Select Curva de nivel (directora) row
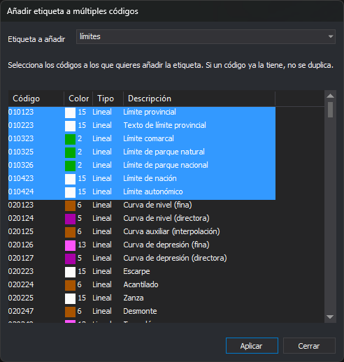The width and height of the screenshot is (344, 362). pyautogui.click(x=142, y=218)
